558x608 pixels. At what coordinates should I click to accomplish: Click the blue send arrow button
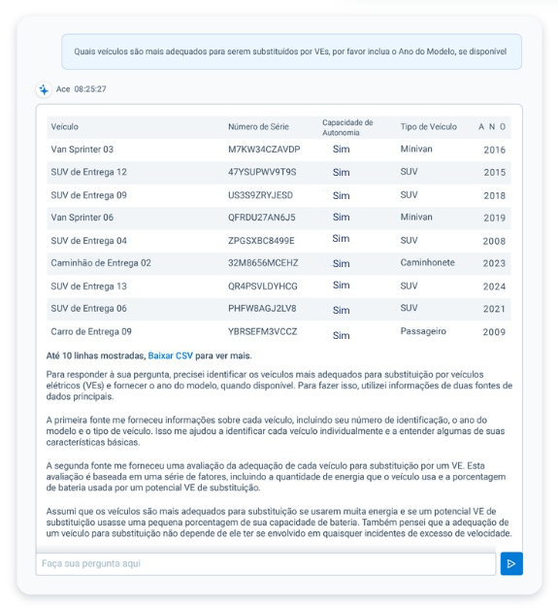(x=511, y=563)
